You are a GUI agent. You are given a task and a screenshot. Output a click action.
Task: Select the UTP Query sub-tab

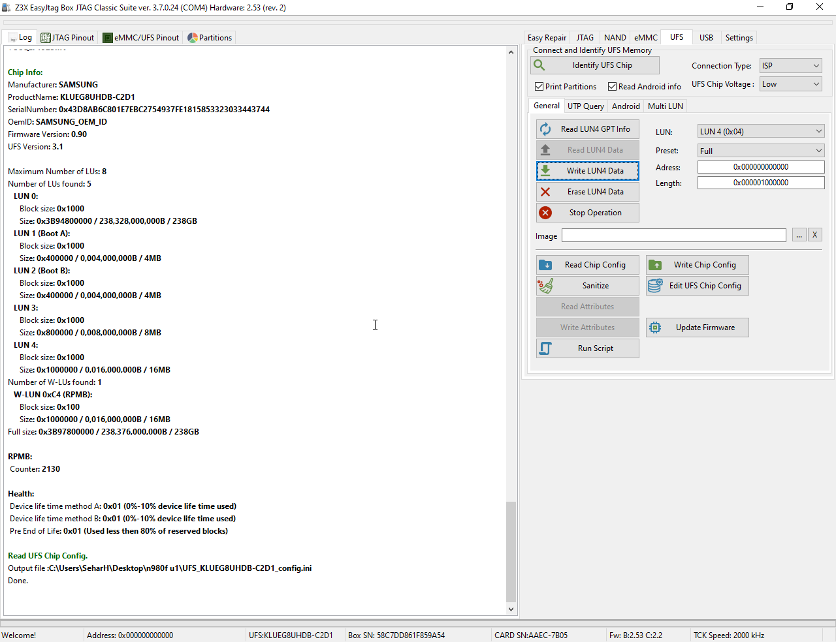586,106
